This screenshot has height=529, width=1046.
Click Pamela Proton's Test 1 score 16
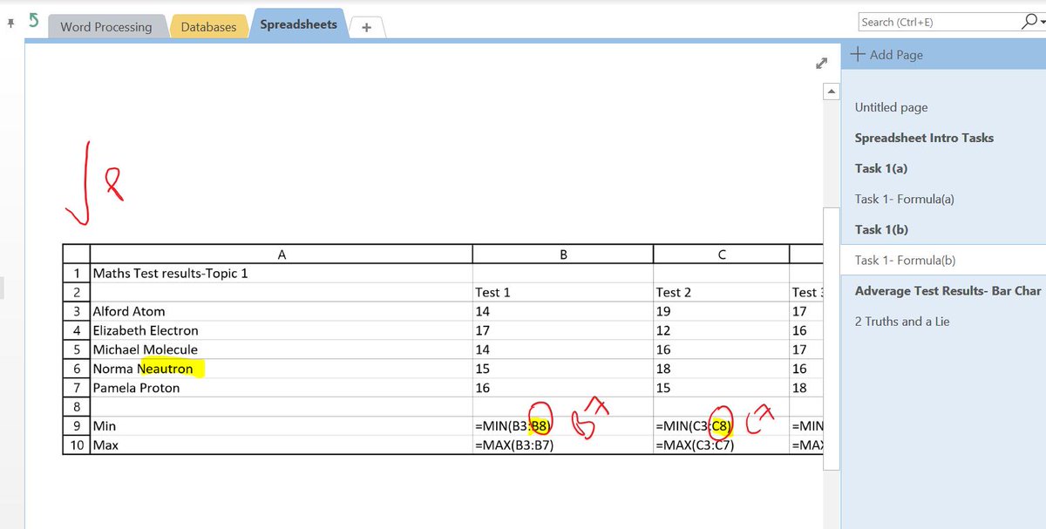[x=563, y=388]
